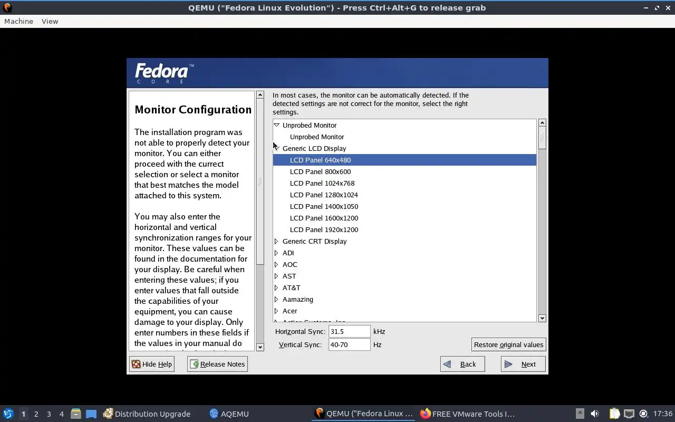The height and width of the screenshot is (422, 675).
Task: Expand the Acer monitor group
Action: 276,311
